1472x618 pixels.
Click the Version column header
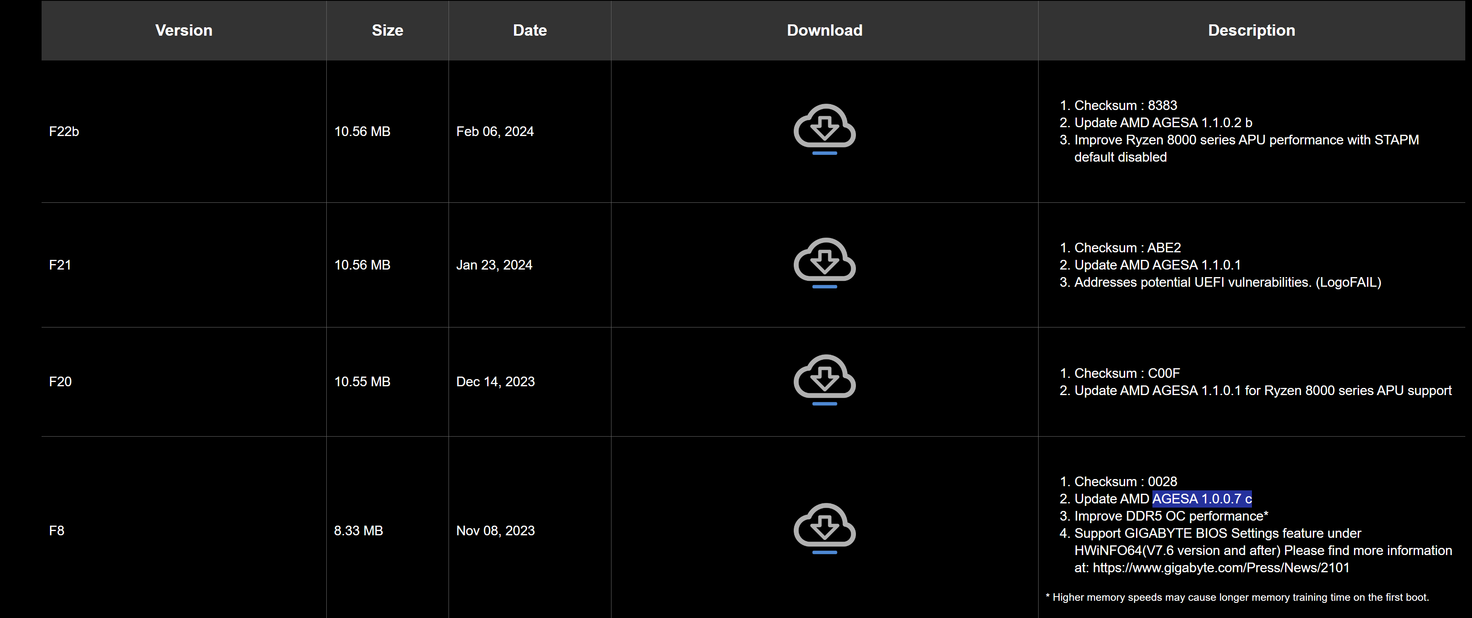[x=184, y=30]
